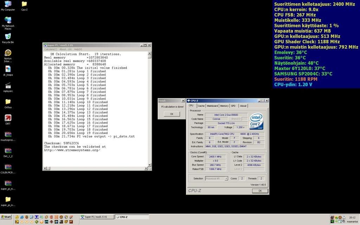Switch to the Mainboard tab in CPU-Z
This screenshot has height=225, width=360.
(212, 106)
